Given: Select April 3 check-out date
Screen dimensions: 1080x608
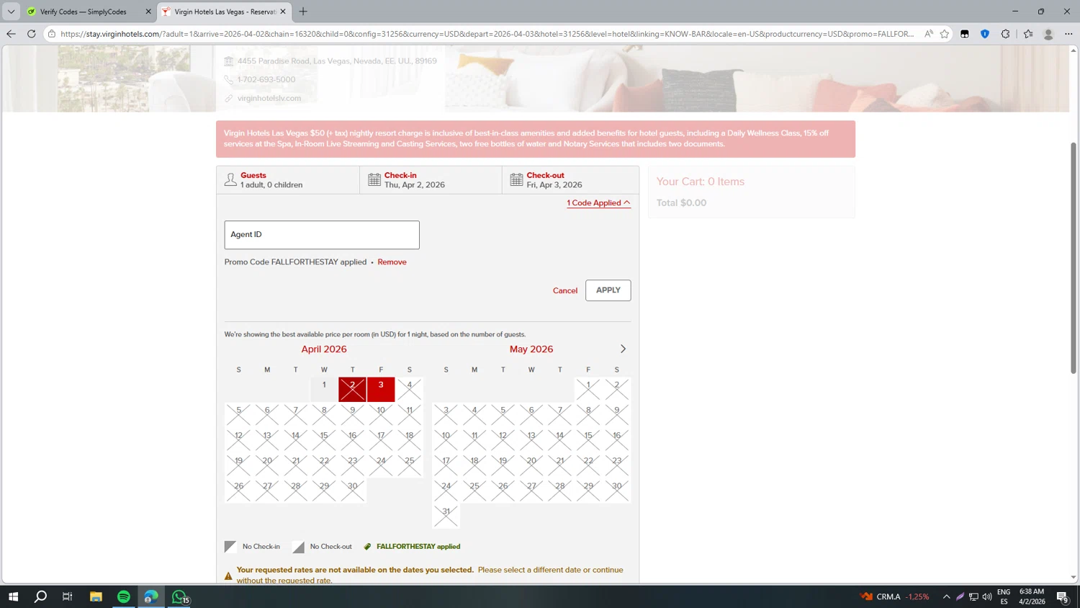Looking at the screenshot, I should click(381, 389).
